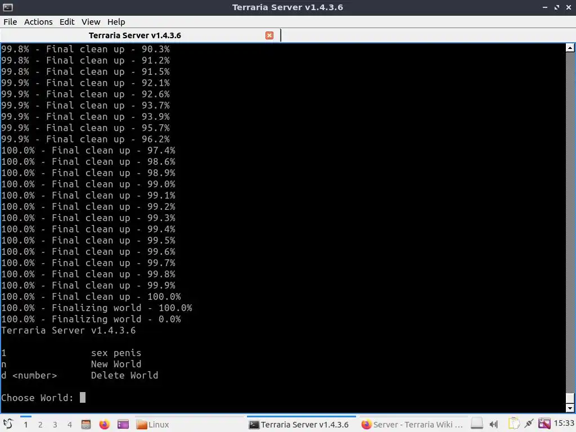Click the display settings tray icon
The height and width of the screenshot is (432, 576).
[x=544, y=424]
